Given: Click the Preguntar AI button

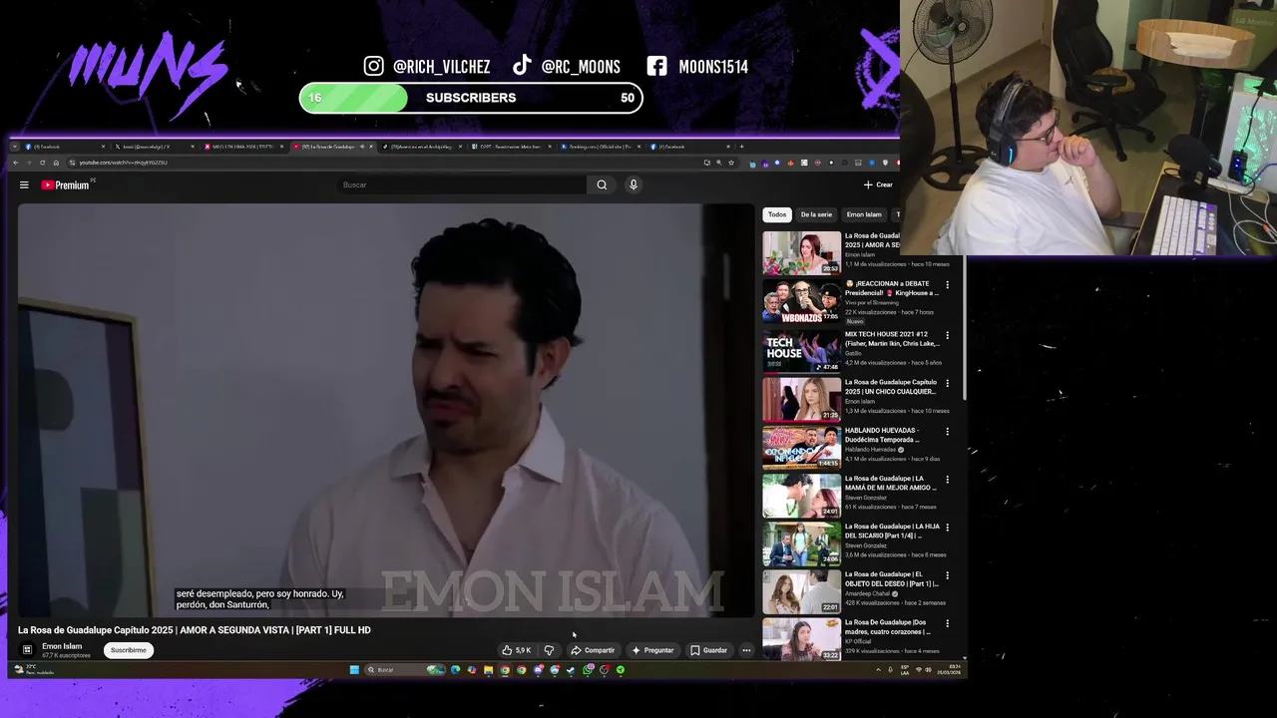Looking at the screenshot, I should 652,650.
